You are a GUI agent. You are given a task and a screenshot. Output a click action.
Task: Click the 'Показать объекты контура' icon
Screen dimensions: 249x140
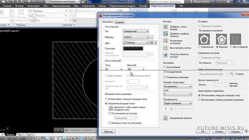click(x=166, y=55)
